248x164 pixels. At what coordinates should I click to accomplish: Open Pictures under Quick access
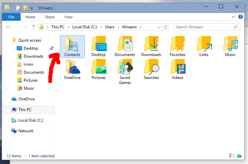coord(27,80)
